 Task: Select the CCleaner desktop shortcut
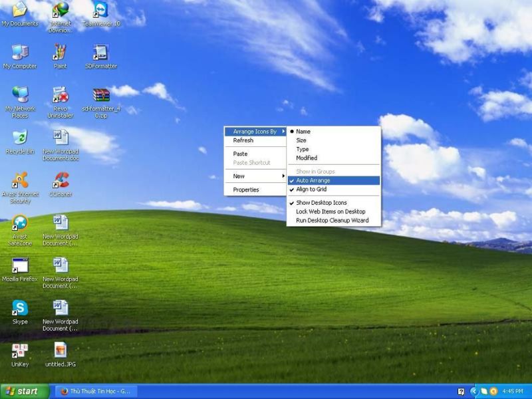point(61,185)
